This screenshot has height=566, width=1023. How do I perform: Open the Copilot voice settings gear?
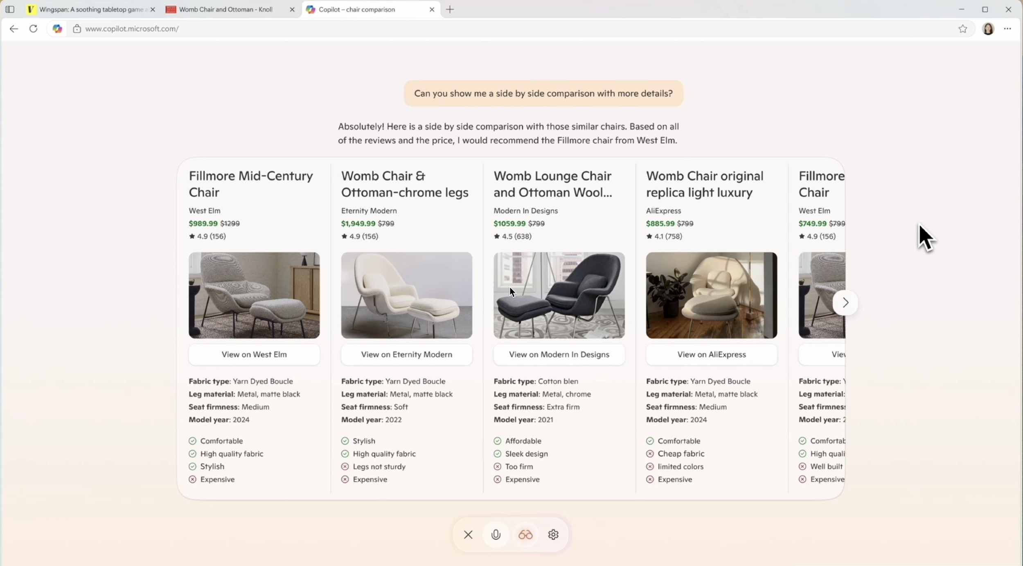[x=553, y=534]
